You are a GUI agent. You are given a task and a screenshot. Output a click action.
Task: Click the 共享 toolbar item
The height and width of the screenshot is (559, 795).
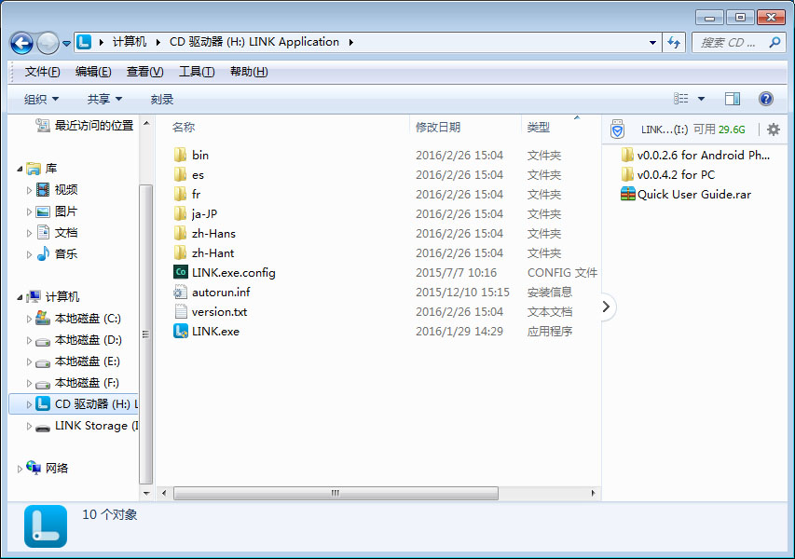(x=97, y=98)
